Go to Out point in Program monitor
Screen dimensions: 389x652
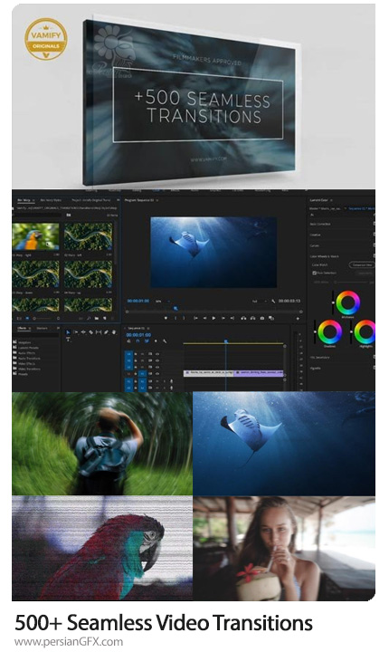pos(232,318)
